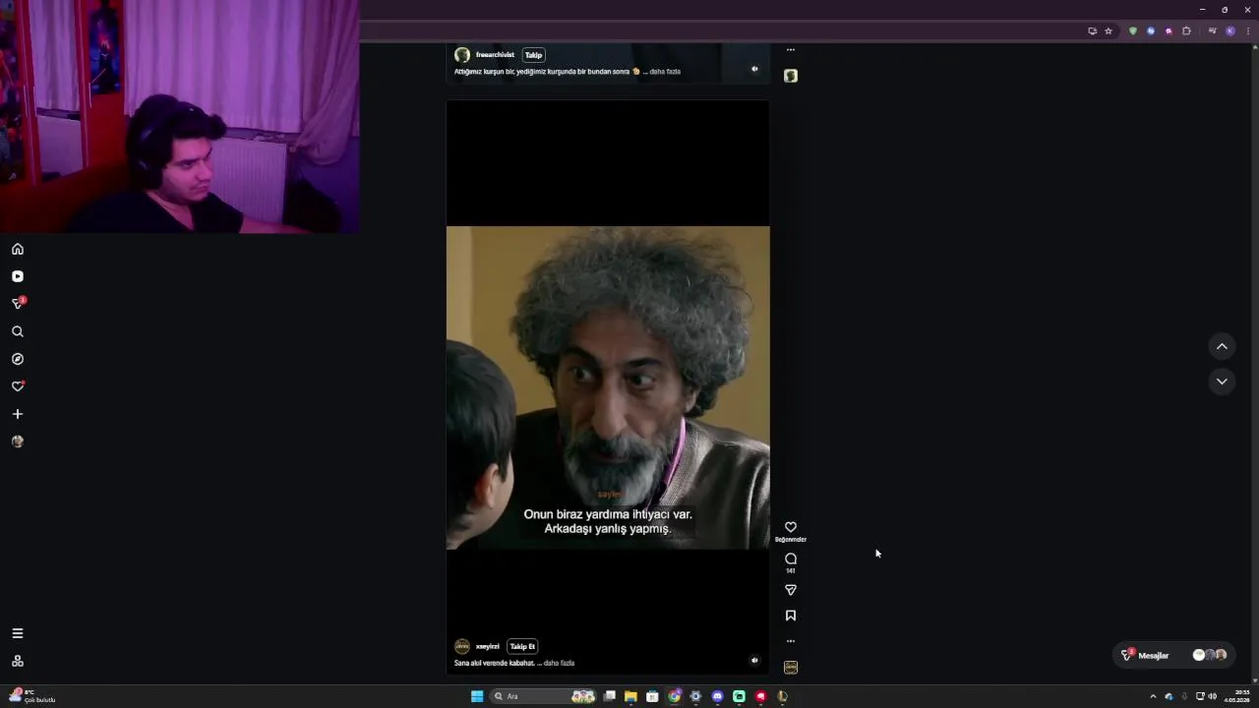Image resolution: width=1259 pixels, height=708 pixels.
Task: Go to Instagram Home in sidebar
Action: click(x=17, y=249)
